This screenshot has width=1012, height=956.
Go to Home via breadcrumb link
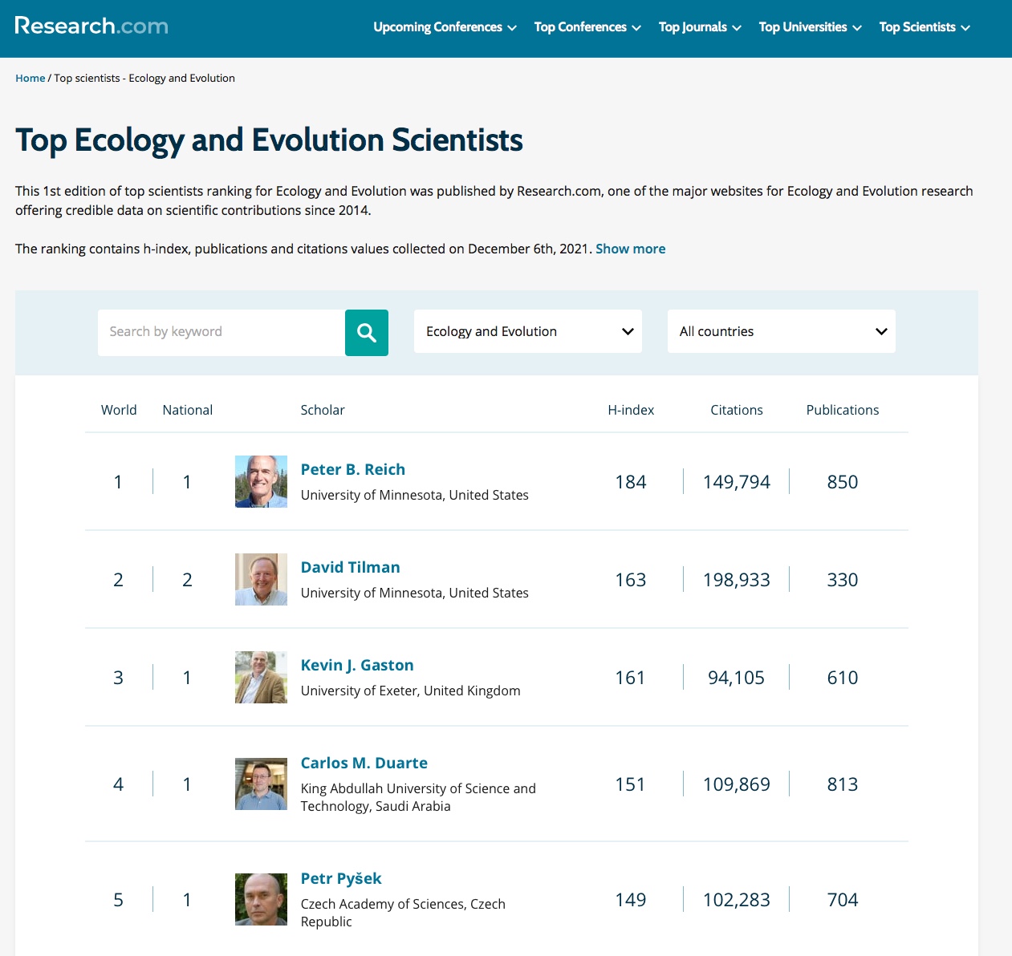[x=30, y=79]
